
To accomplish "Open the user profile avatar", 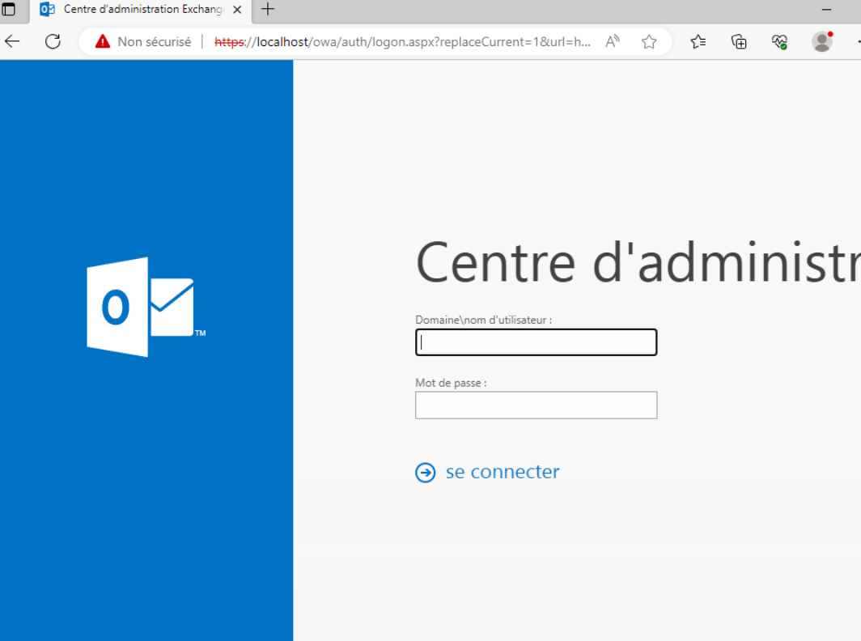I will pyautogui.click(x=822, y=42).
